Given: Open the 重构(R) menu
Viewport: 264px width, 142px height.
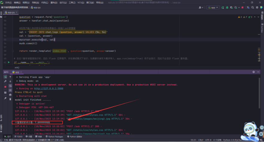Looking at the screenshot, I should pyautogui.click(x=54, y=2).
